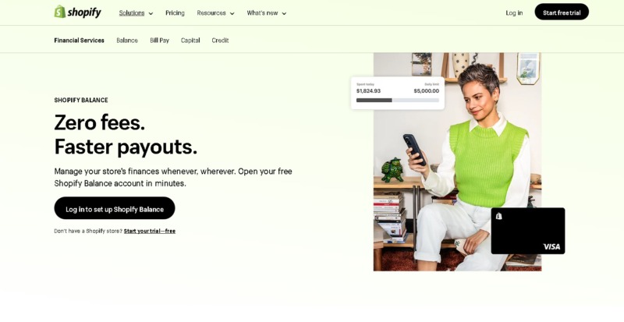Image resolution: width=624 pixels, height=322 pixels.
Task: Open the Solutions menu
Action: 132,12
